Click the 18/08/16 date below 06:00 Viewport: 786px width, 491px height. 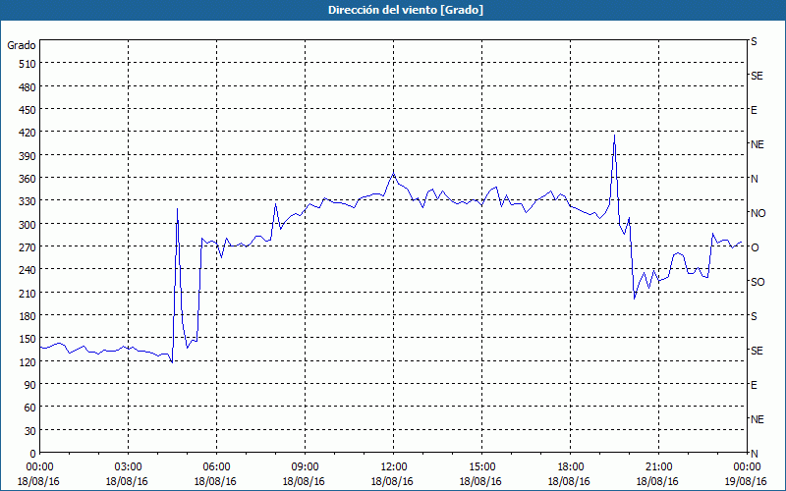[x=215, y=481]
